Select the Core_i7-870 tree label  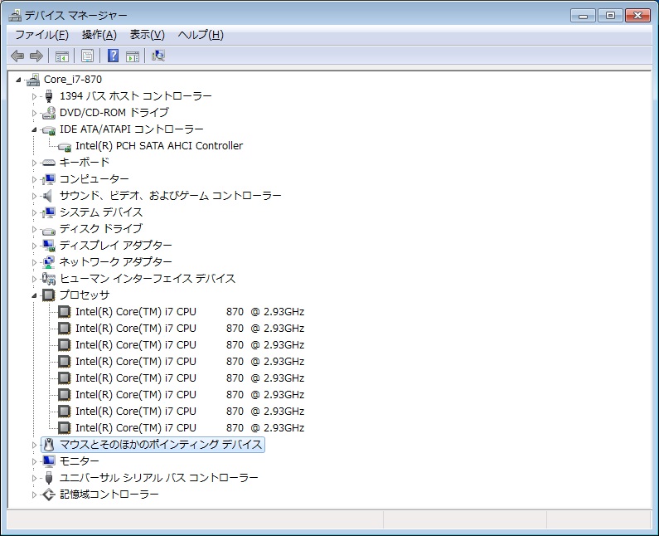tap(73, 80)
